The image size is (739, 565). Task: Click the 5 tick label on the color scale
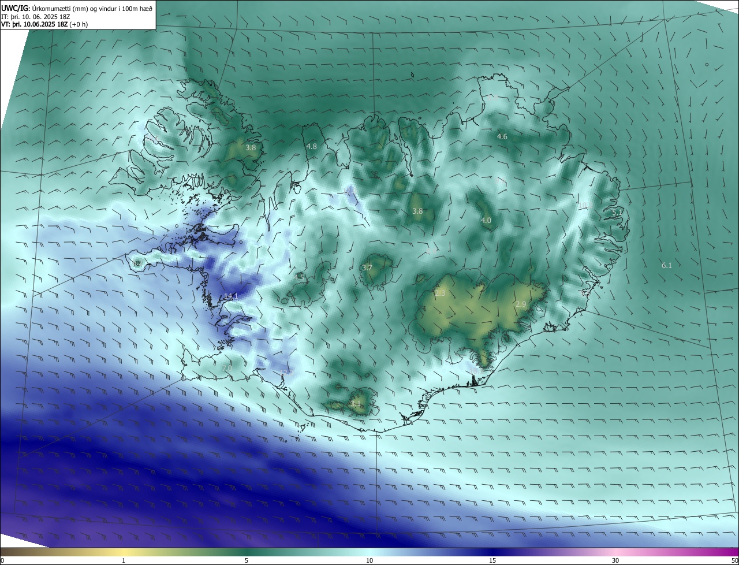click(247, 560)
